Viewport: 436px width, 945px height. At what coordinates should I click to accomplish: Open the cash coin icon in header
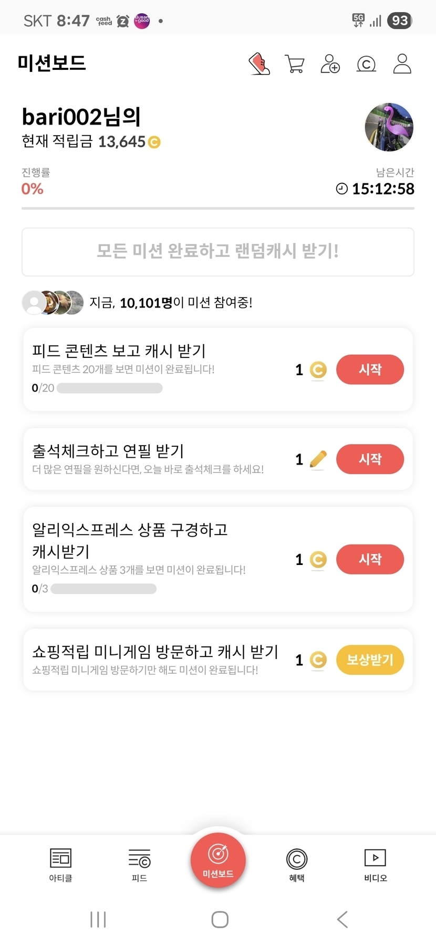[366, 64]
